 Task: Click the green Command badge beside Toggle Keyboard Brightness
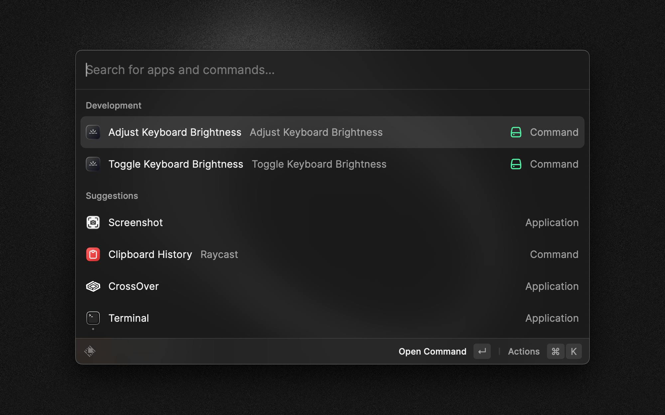[515, 164]
